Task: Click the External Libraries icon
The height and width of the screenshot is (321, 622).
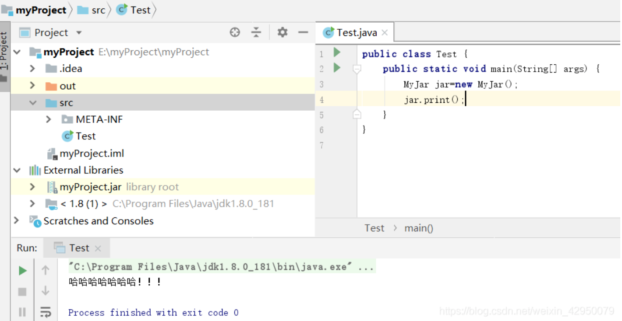Action: (x=35, y=170)
